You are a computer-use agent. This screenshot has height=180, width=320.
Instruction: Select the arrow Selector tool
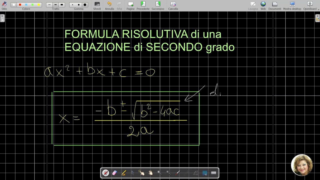132,173
